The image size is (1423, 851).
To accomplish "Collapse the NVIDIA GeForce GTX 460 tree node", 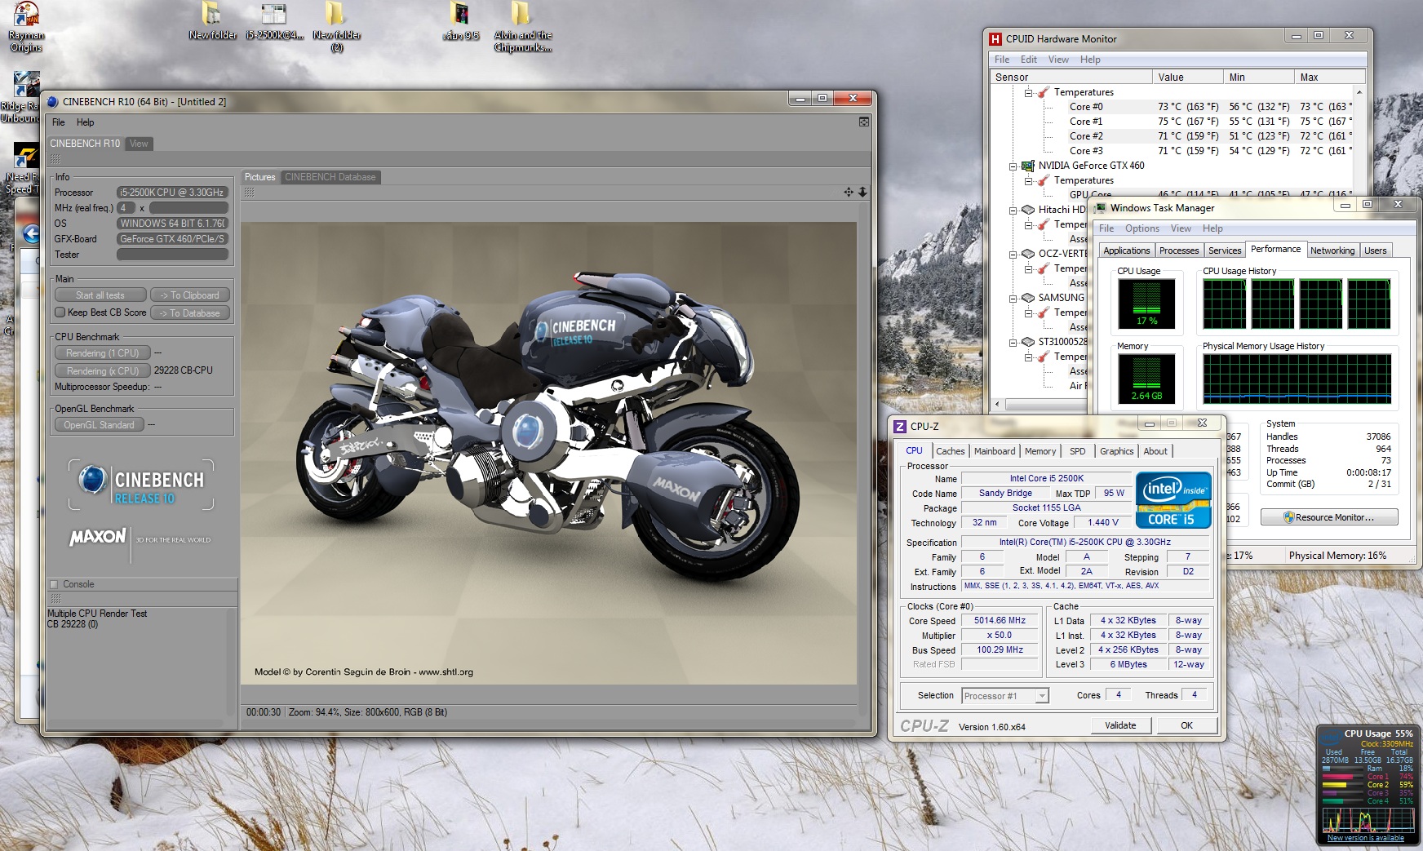I will click(1013, 166).
